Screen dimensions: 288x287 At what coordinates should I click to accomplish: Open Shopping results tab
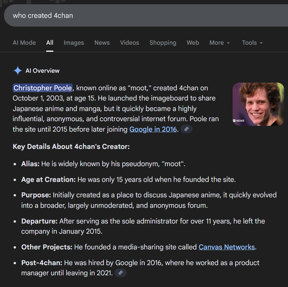pyautogui.click(x=163, y=43)
